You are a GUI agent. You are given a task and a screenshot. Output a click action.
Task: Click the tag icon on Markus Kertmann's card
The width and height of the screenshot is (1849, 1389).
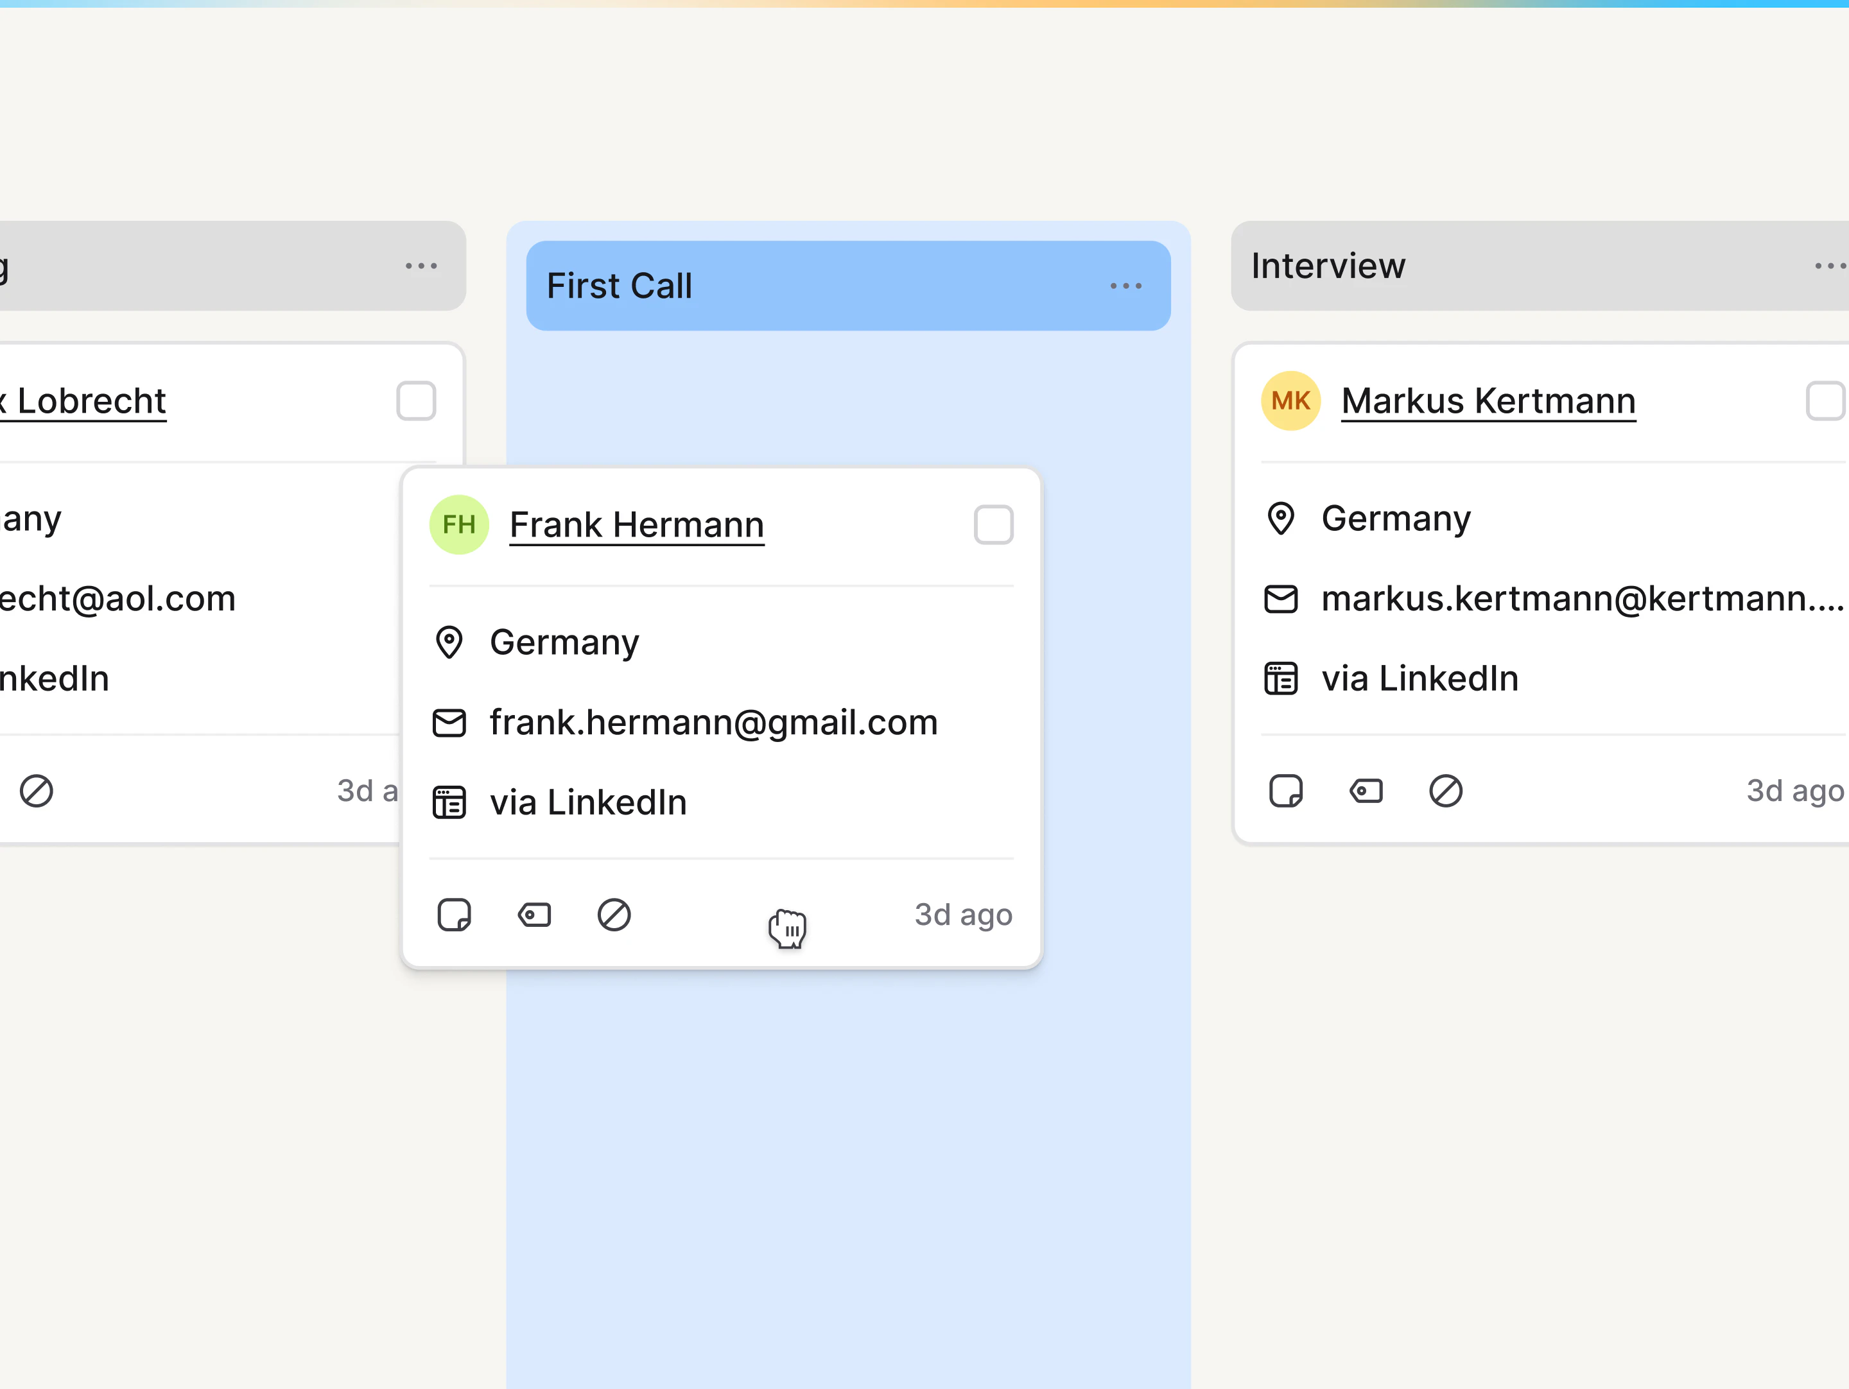pos(1366,791)
